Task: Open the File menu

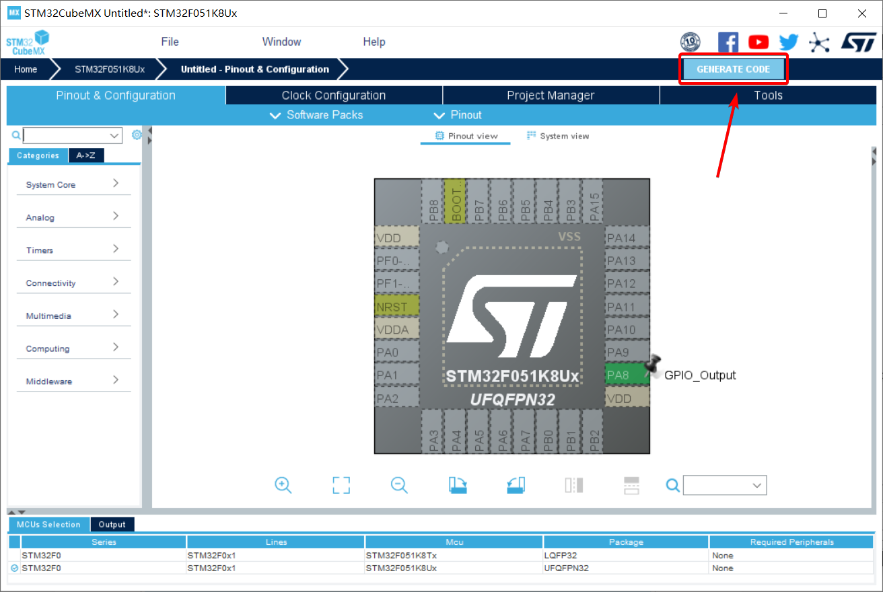Action: click(170, 42)
